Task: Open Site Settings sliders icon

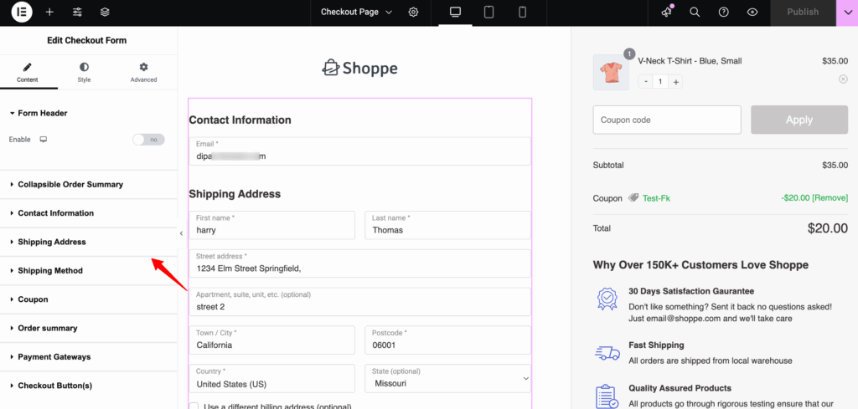Action: click(x=77, y=13)
